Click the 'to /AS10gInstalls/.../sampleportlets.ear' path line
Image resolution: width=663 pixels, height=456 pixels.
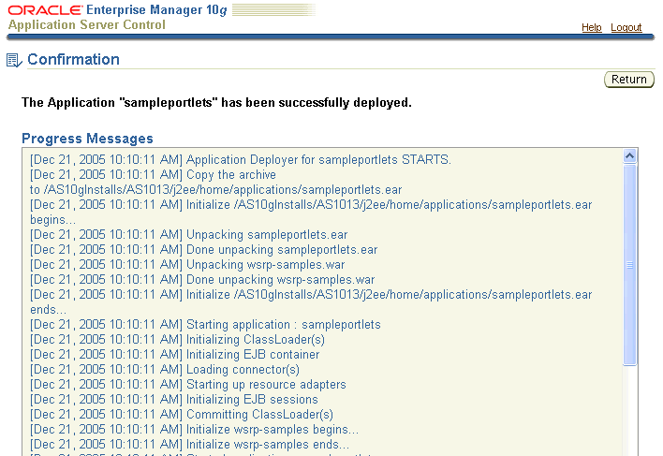point(216,190)
